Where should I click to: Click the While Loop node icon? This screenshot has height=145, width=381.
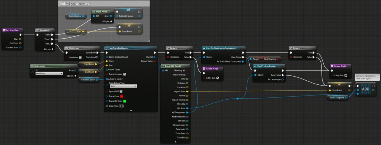[x=67, y=48]
